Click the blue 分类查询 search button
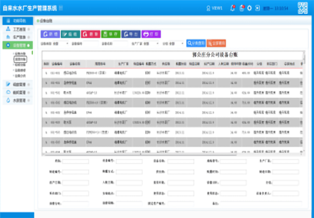Screen dimensions: 314x218 (195, 43)
